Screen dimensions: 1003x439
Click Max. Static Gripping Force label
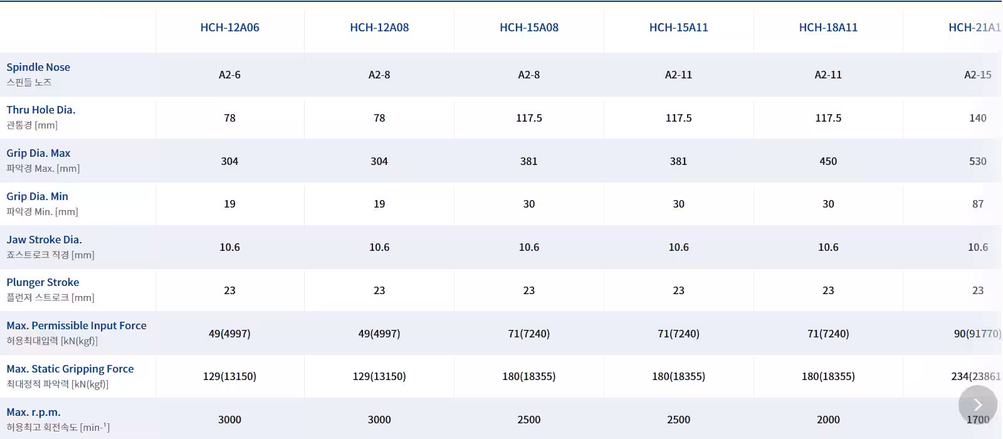point(70,369)
